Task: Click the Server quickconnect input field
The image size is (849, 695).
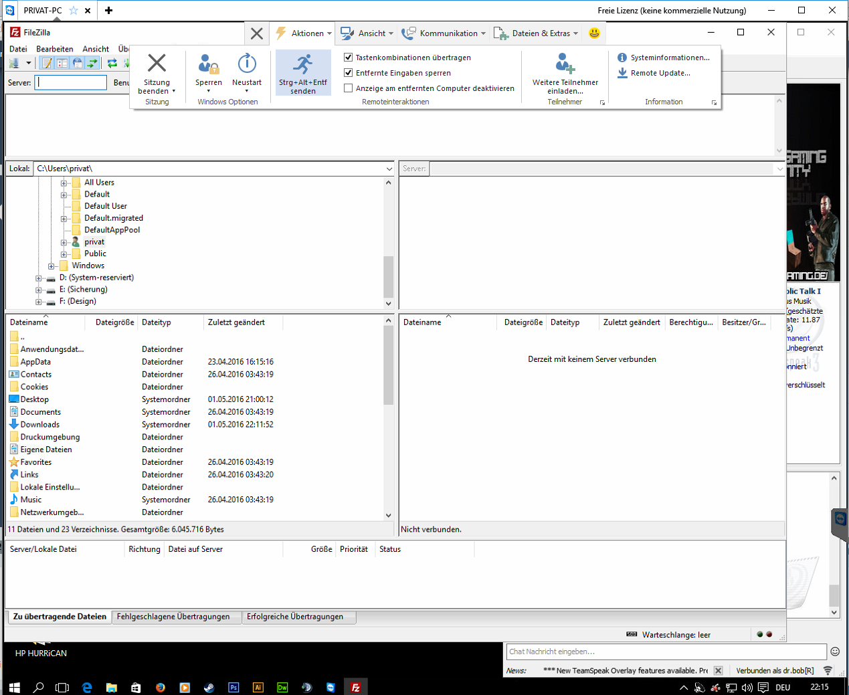Action: click(x=71, y=82)
